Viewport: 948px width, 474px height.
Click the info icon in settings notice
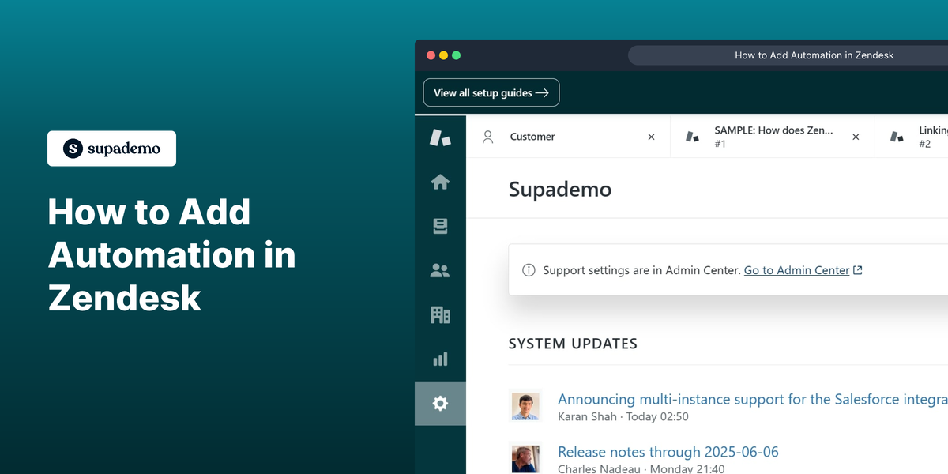(529, 270)
